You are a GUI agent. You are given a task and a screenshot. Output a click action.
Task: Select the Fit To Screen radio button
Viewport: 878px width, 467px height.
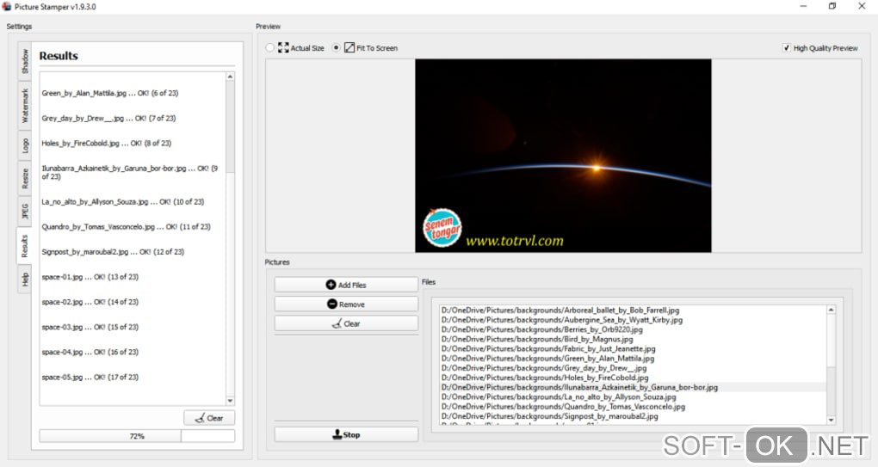point(336,48)
